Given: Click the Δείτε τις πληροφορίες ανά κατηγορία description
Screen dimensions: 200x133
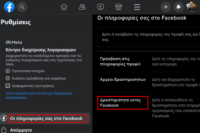Looking at the screenshot, I should [176, 61].
